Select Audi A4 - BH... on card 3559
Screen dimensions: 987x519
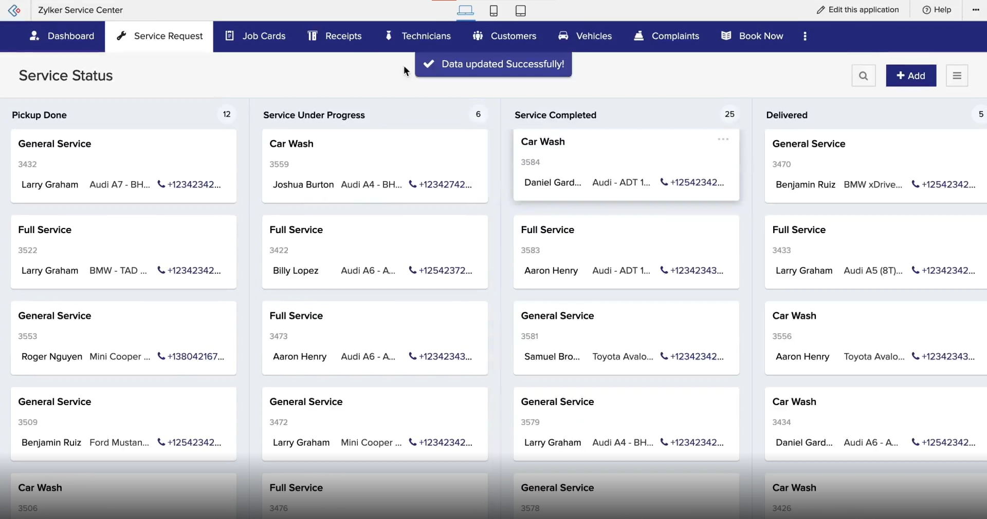pyautogui.click(x=371, y=184)
